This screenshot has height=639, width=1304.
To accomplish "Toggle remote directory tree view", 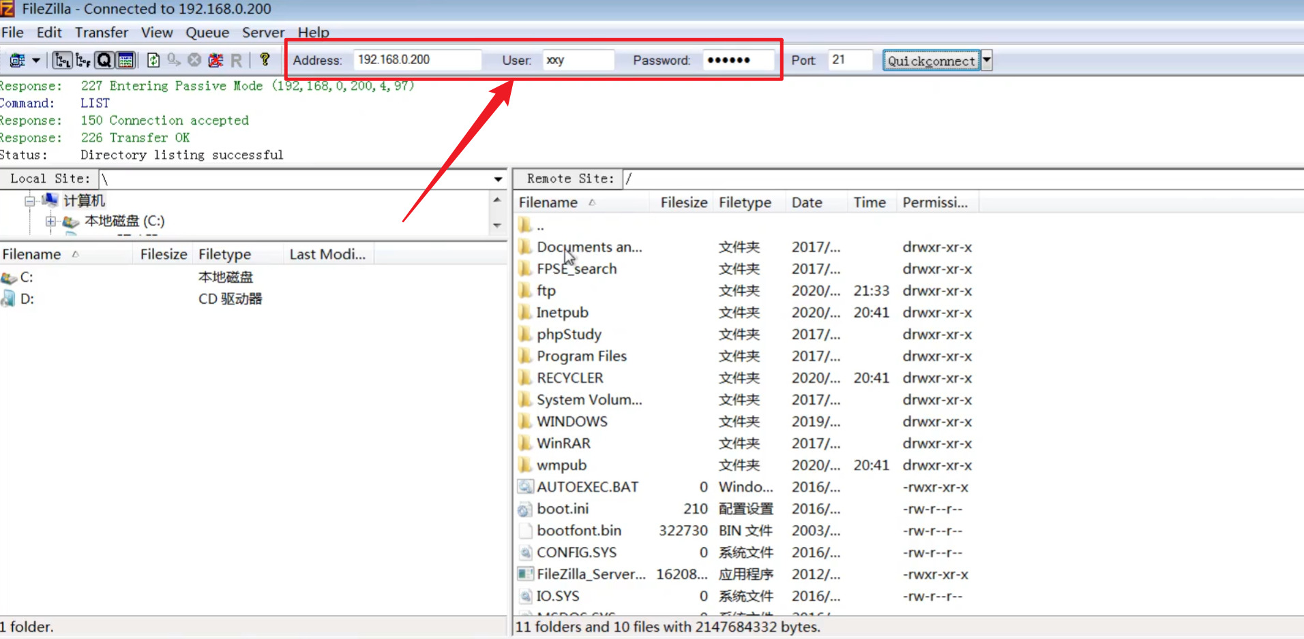I will (83, 61).
